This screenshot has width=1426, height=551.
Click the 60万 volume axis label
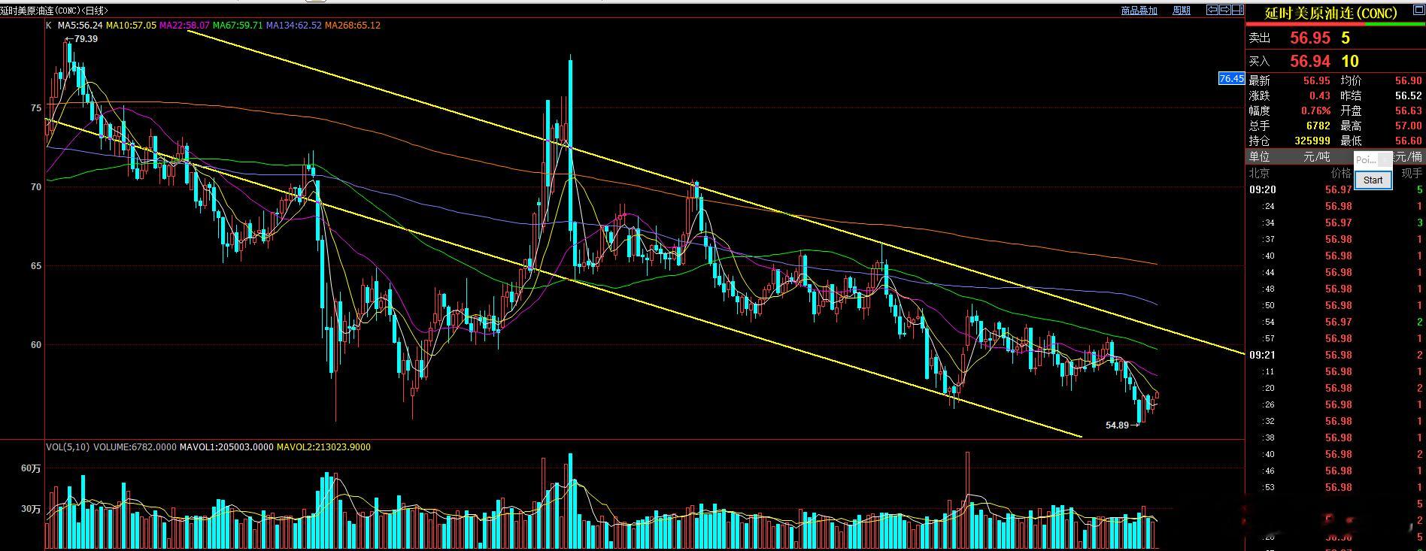coord(31,468)
